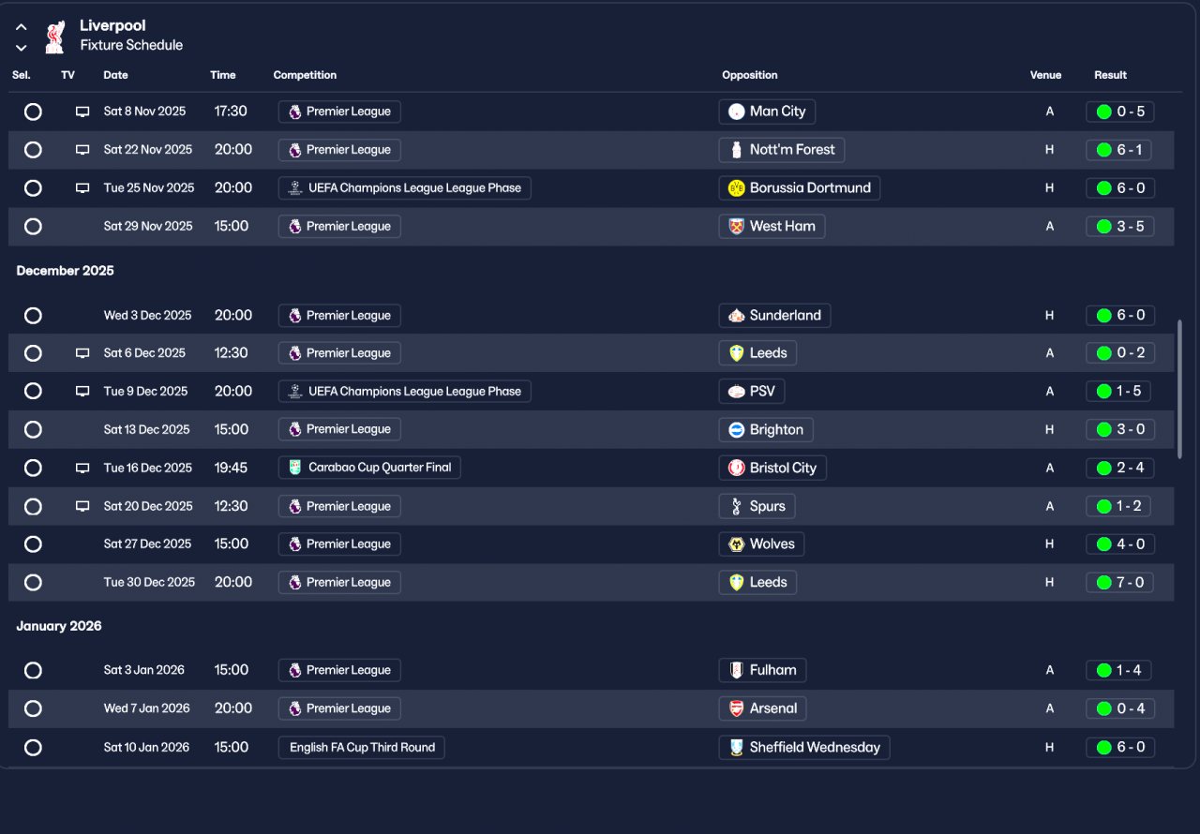Screen dimensions: 1200x834
Task: Click Premier League logo on the Brighton row
Action: 295,429
